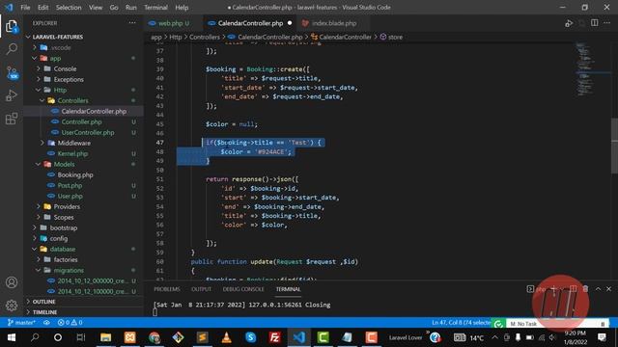
Task: Click the terminal shell profile icon
Action: pyautogui.click(x=530, y=289)
